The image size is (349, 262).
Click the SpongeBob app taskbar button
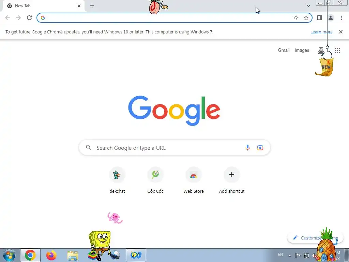[136, 255]
